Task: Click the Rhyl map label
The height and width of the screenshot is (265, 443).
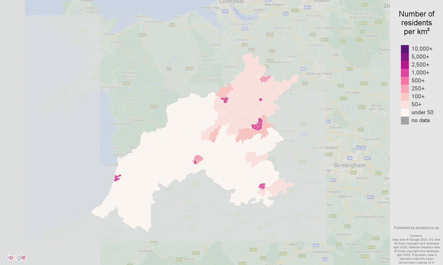Action: 178,17
